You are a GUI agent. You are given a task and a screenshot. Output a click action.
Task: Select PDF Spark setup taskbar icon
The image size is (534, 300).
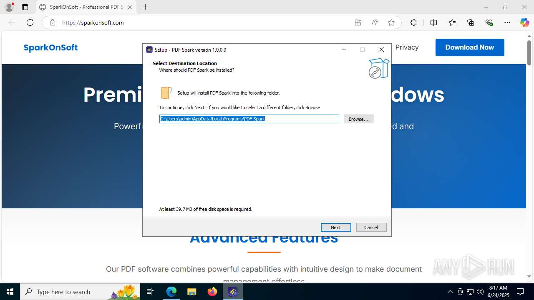tap(233, 292)
